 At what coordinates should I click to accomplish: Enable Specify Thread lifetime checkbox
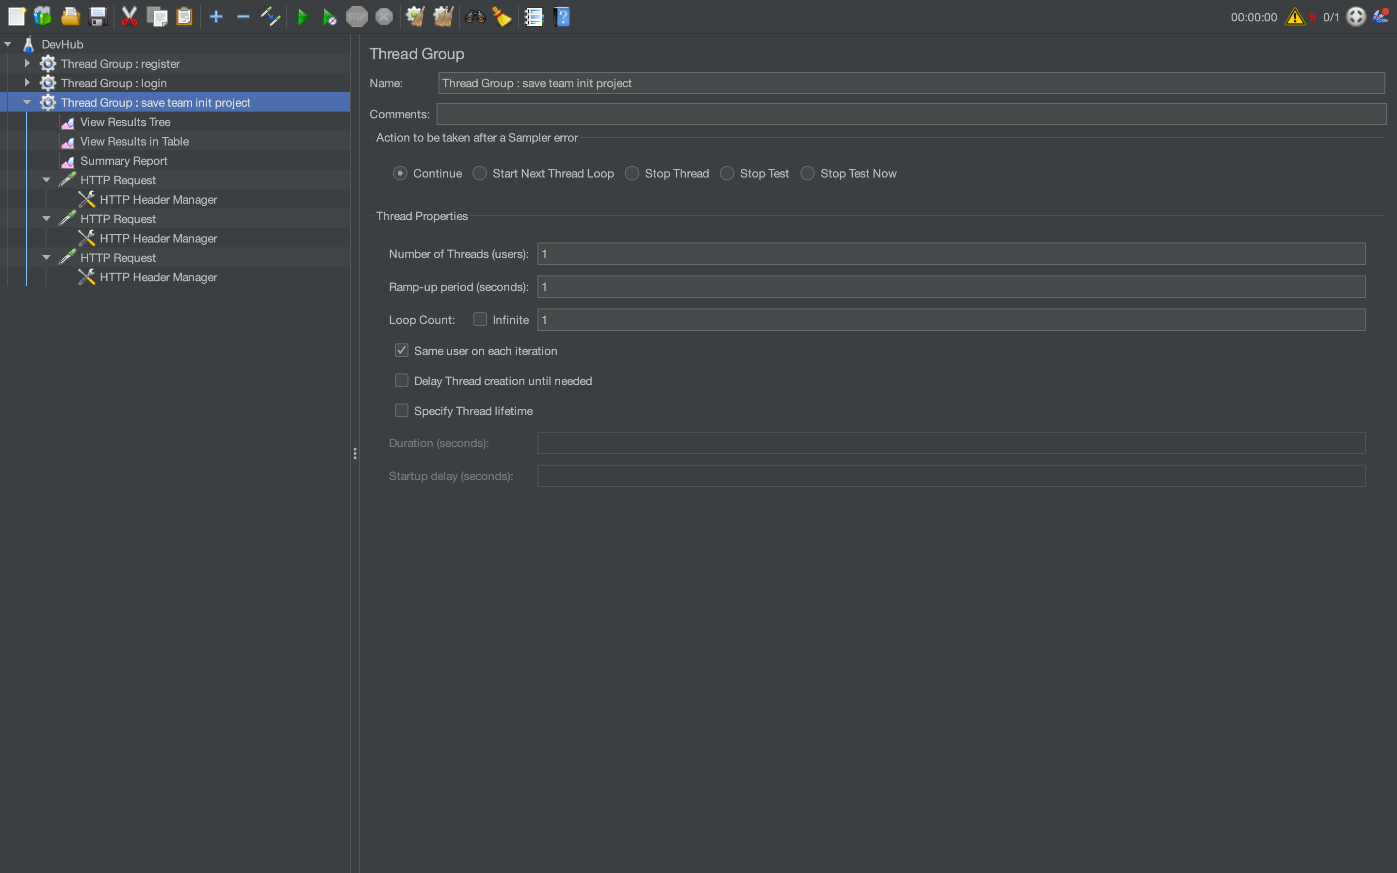[402, 410]
